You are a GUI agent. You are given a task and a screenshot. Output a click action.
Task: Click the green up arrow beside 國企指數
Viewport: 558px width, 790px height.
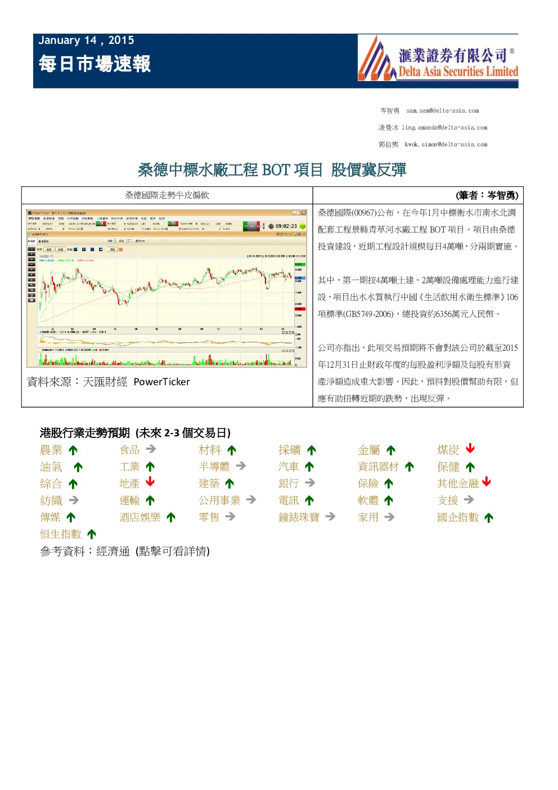coord(489,518)
